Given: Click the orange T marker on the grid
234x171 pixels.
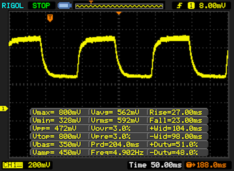Looking at the screenshot, I should pyautogui.click(x=50, y=18).
